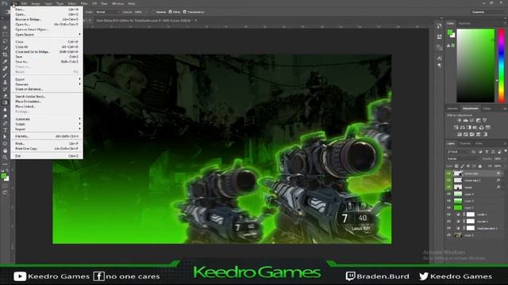
Task: Expand the Generate submenu
Action: pyautogui.click(x=47, y=84)
